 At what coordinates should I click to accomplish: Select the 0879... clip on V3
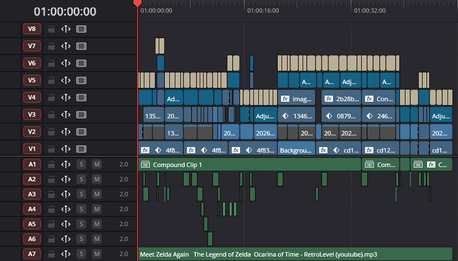pyautogui.click(x=341, y=114)
